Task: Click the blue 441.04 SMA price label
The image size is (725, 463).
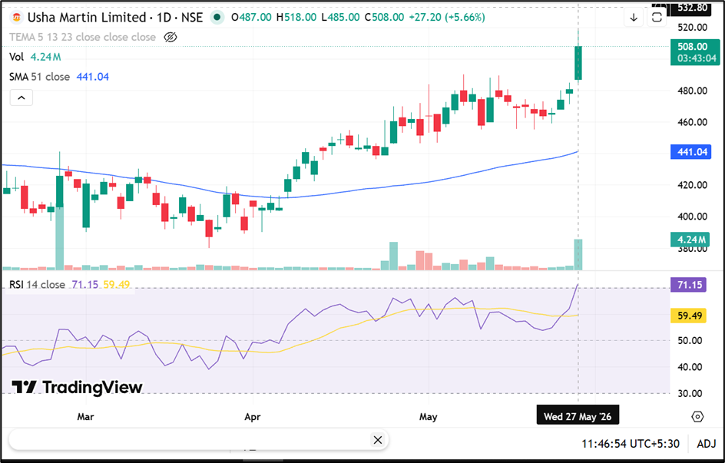Action: pyautogui.click(x=691, y=152)
